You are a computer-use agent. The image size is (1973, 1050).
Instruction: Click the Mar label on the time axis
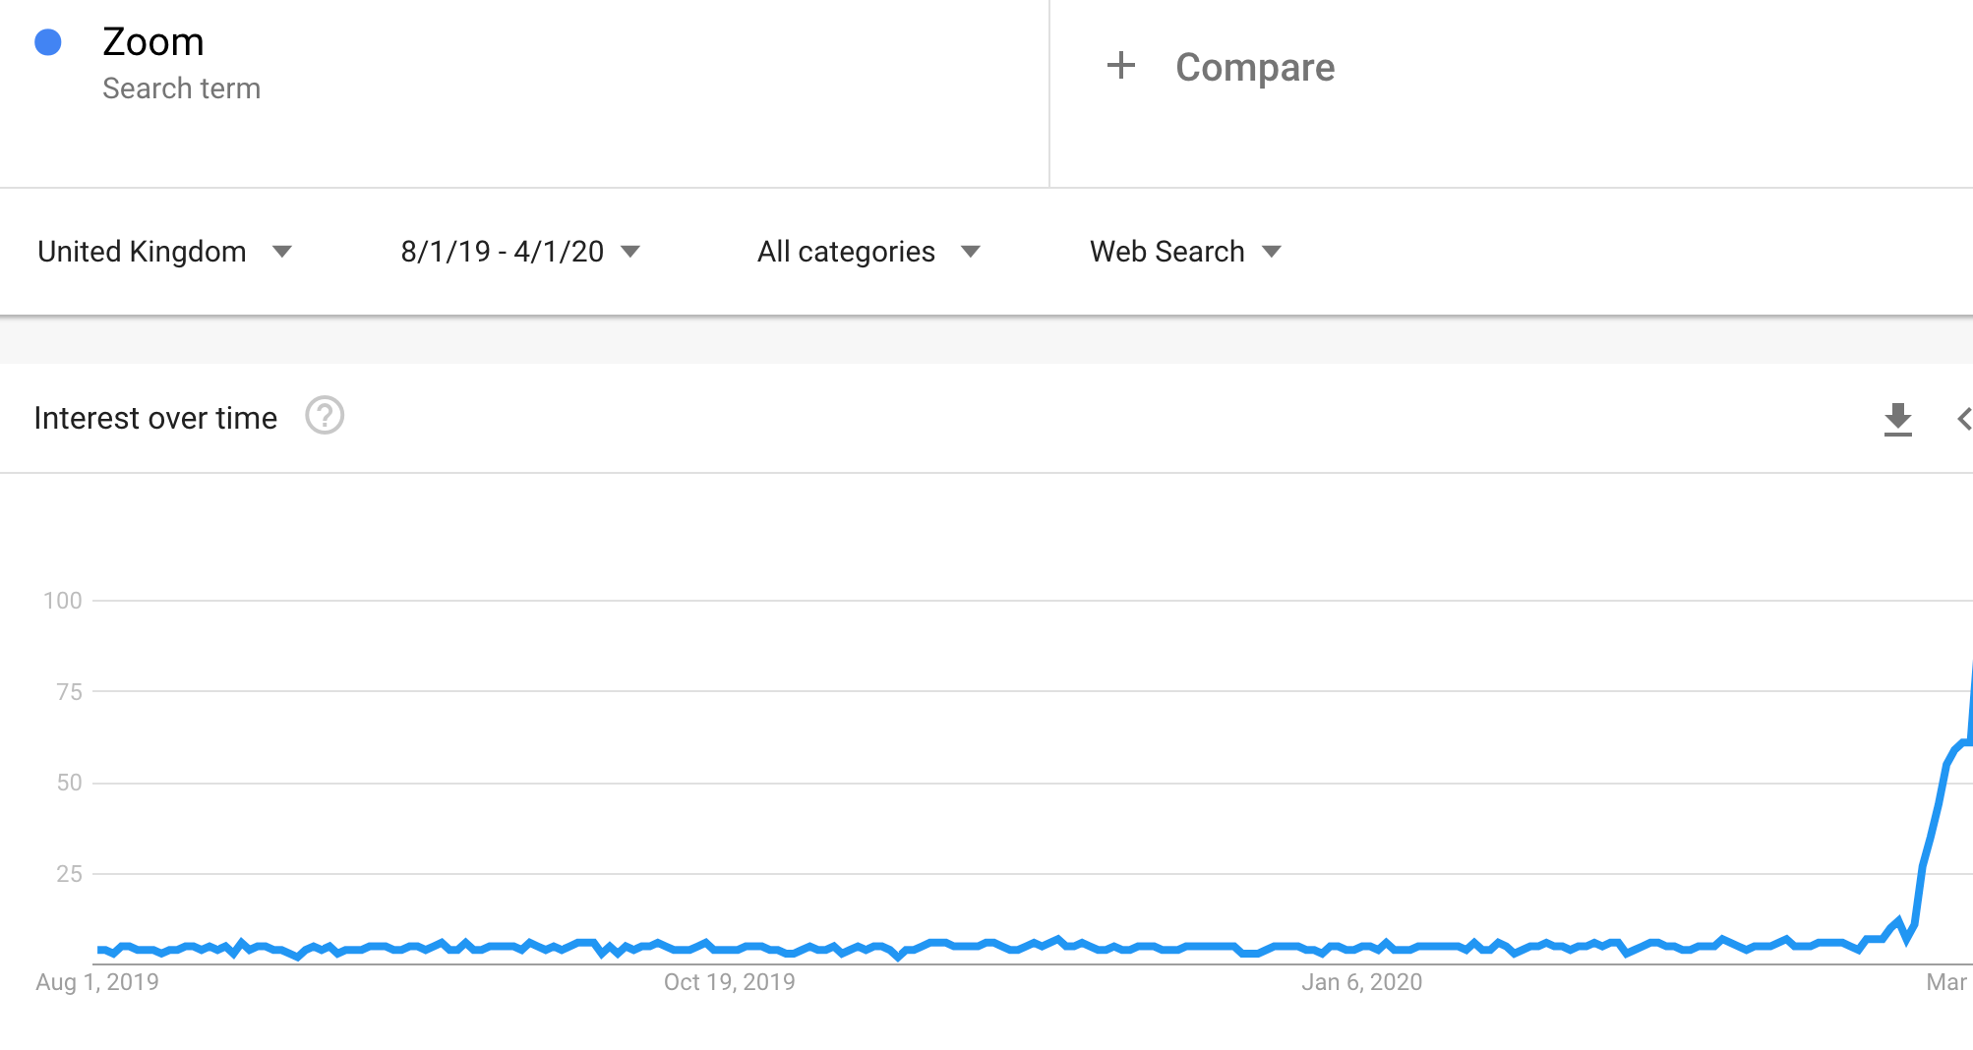pos(1945,982)
